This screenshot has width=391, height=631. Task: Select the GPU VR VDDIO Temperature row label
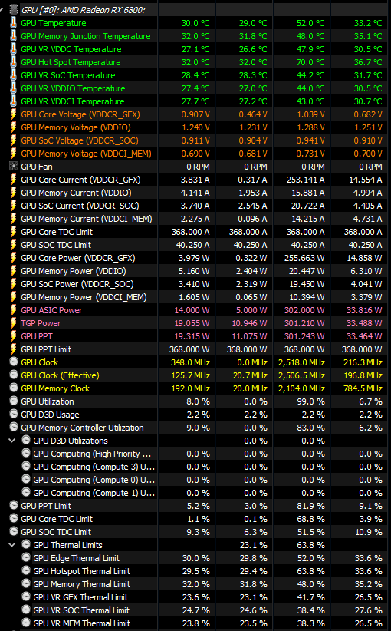pos(73,88)
